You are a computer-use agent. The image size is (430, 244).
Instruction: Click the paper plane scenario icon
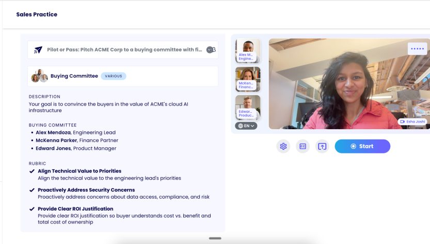[38, 50]
